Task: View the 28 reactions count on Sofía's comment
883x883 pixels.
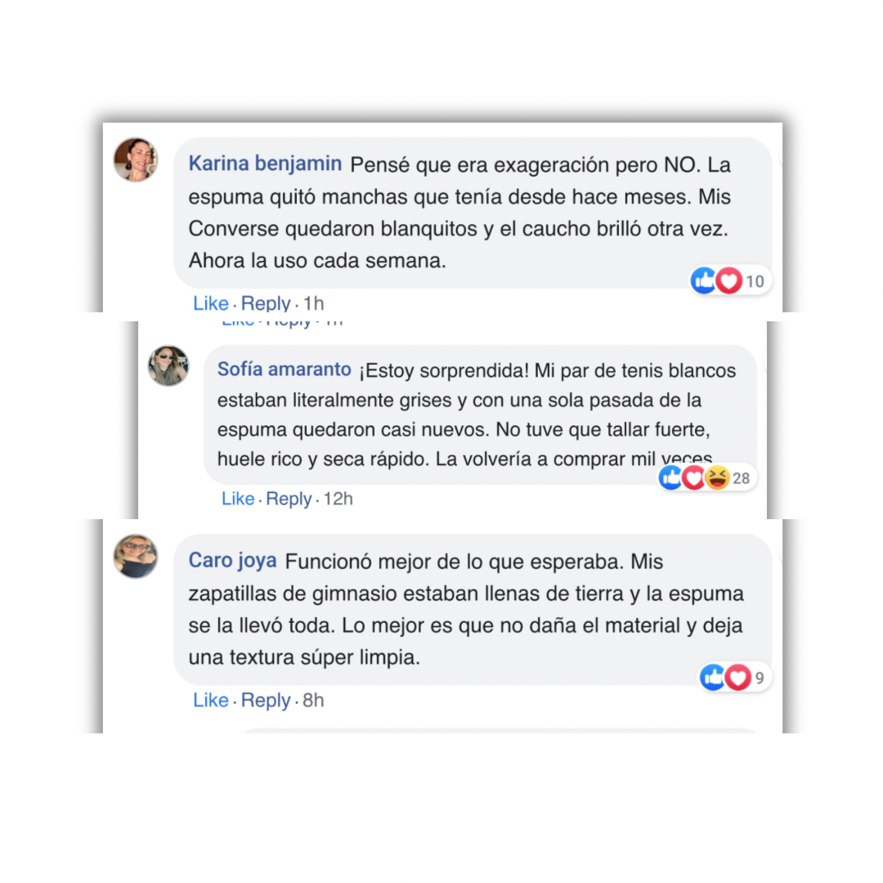Action: 741,478
